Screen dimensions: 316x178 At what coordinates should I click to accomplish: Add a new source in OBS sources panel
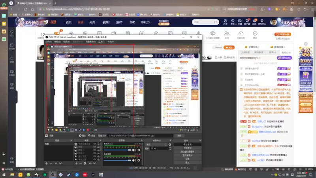coord(76,163)
